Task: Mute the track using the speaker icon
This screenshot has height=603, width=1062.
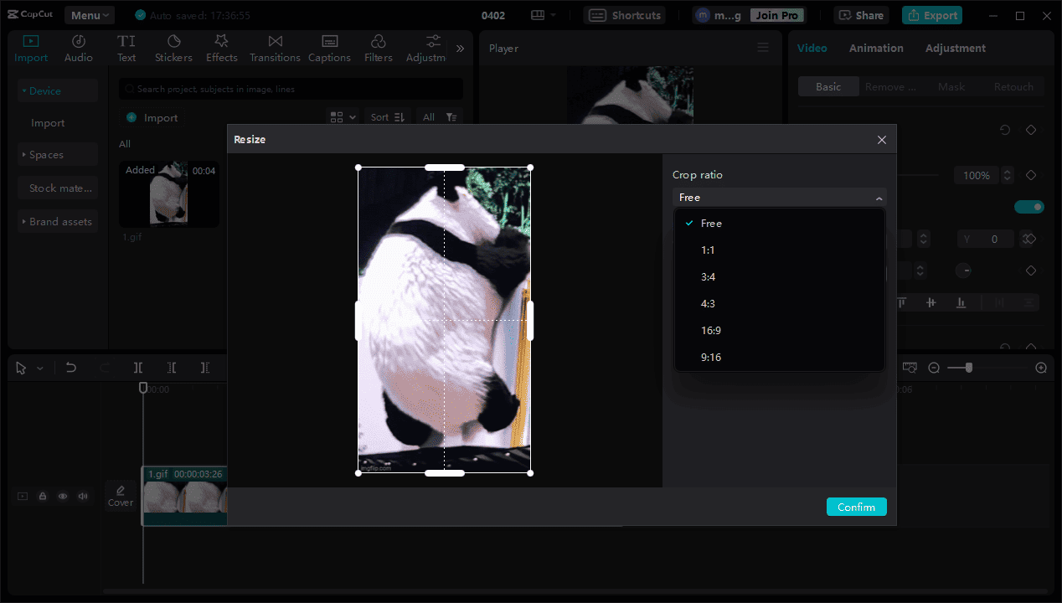Action: coord(83,496)
